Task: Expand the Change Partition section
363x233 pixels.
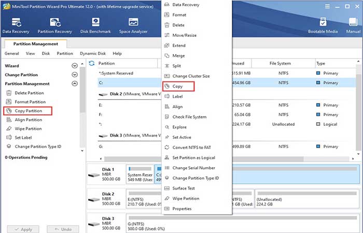Action: 75,75
